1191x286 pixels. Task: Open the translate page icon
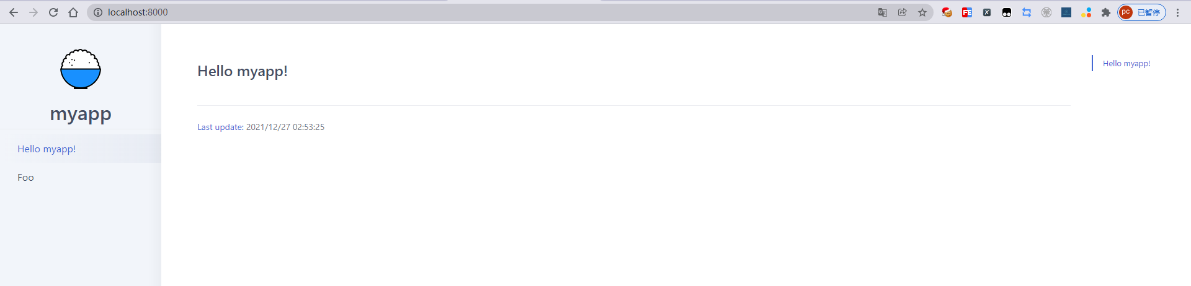883,12
